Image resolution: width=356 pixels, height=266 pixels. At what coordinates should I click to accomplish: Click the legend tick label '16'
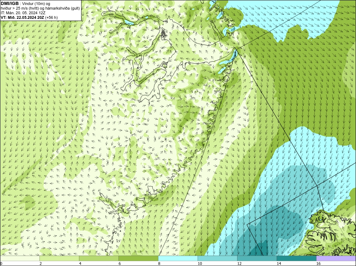(x=318, y=264)
